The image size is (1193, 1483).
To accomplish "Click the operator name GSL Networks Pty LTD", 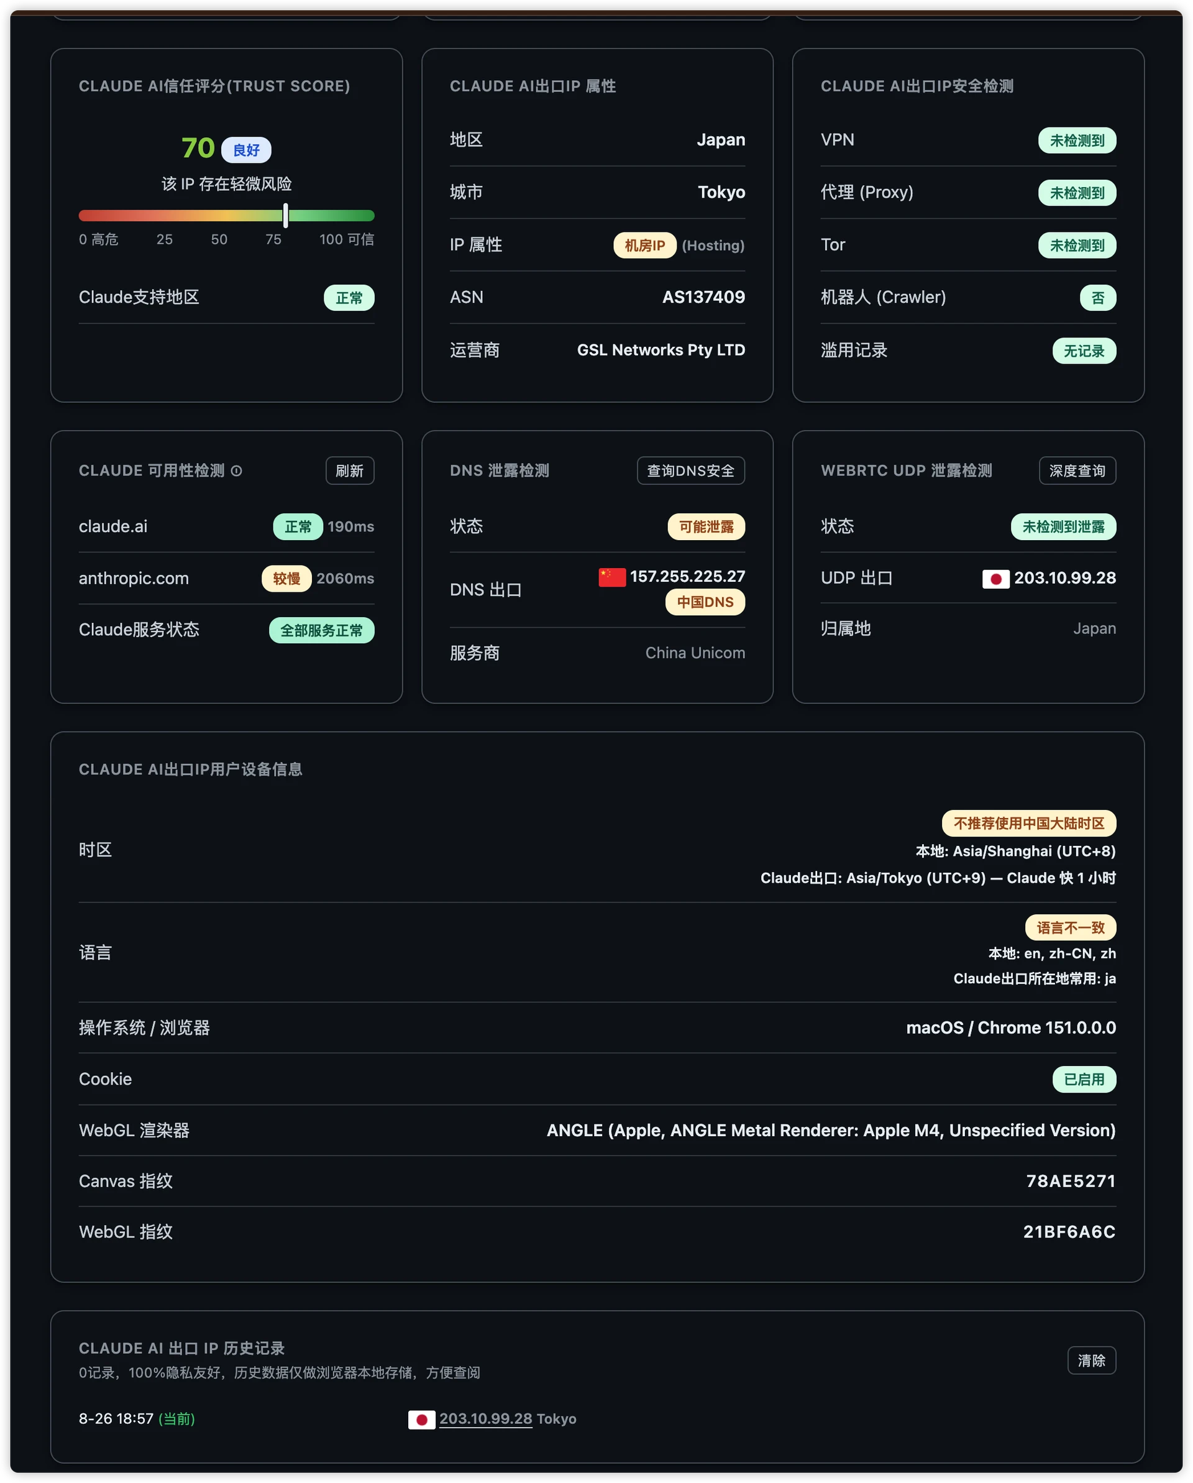I will pyautogui.click(x=660, y=350).
